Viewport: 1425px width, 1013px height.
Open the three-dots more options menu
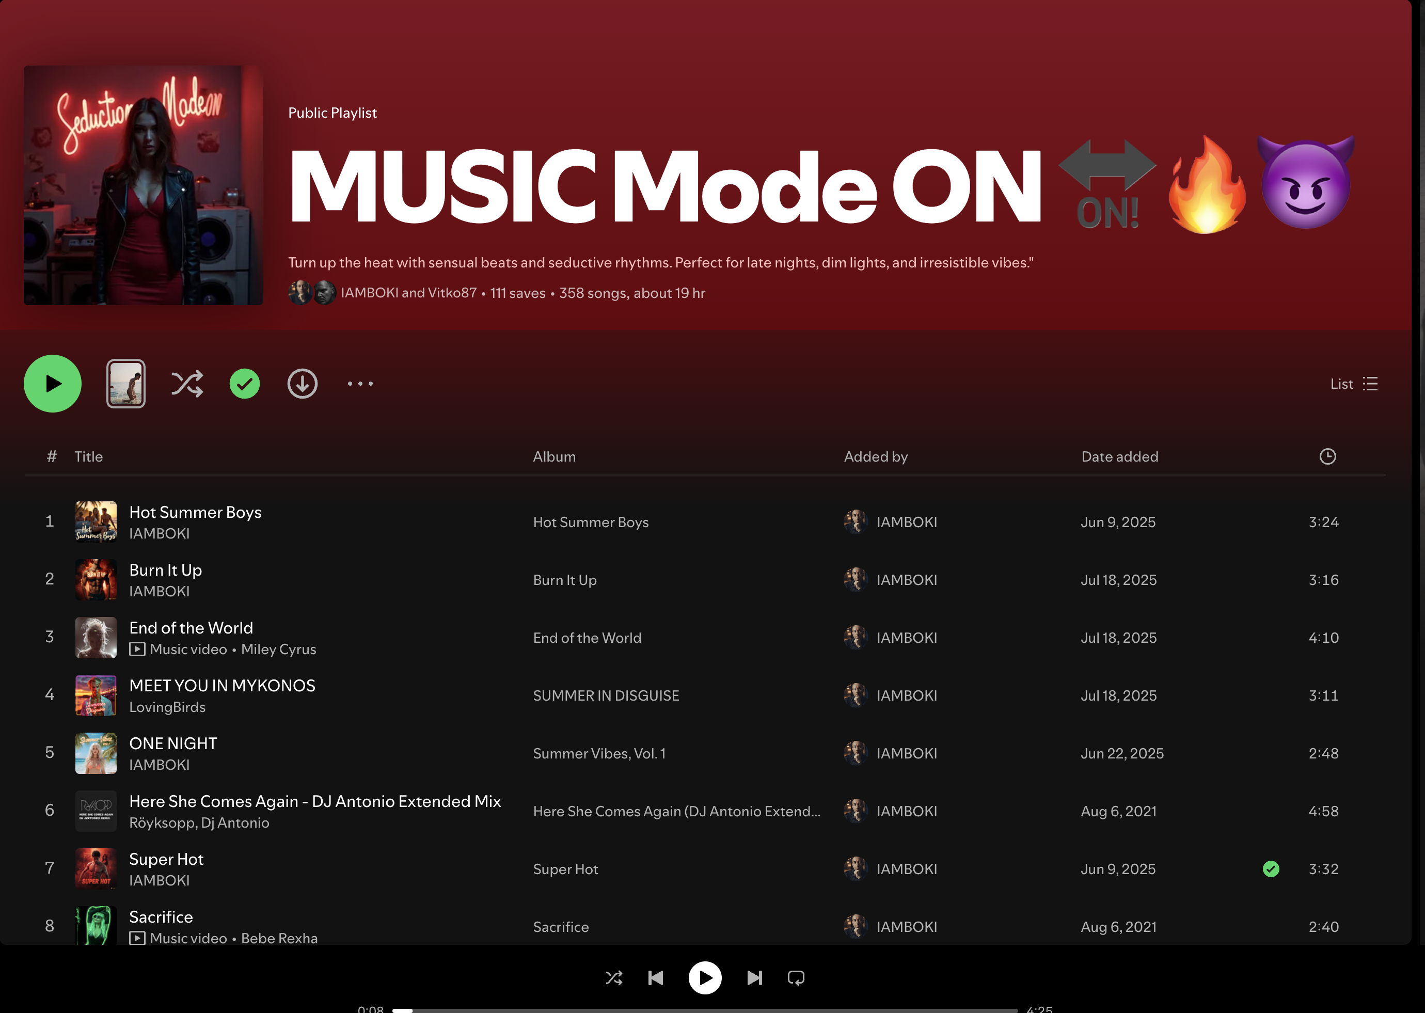[360, 384]
